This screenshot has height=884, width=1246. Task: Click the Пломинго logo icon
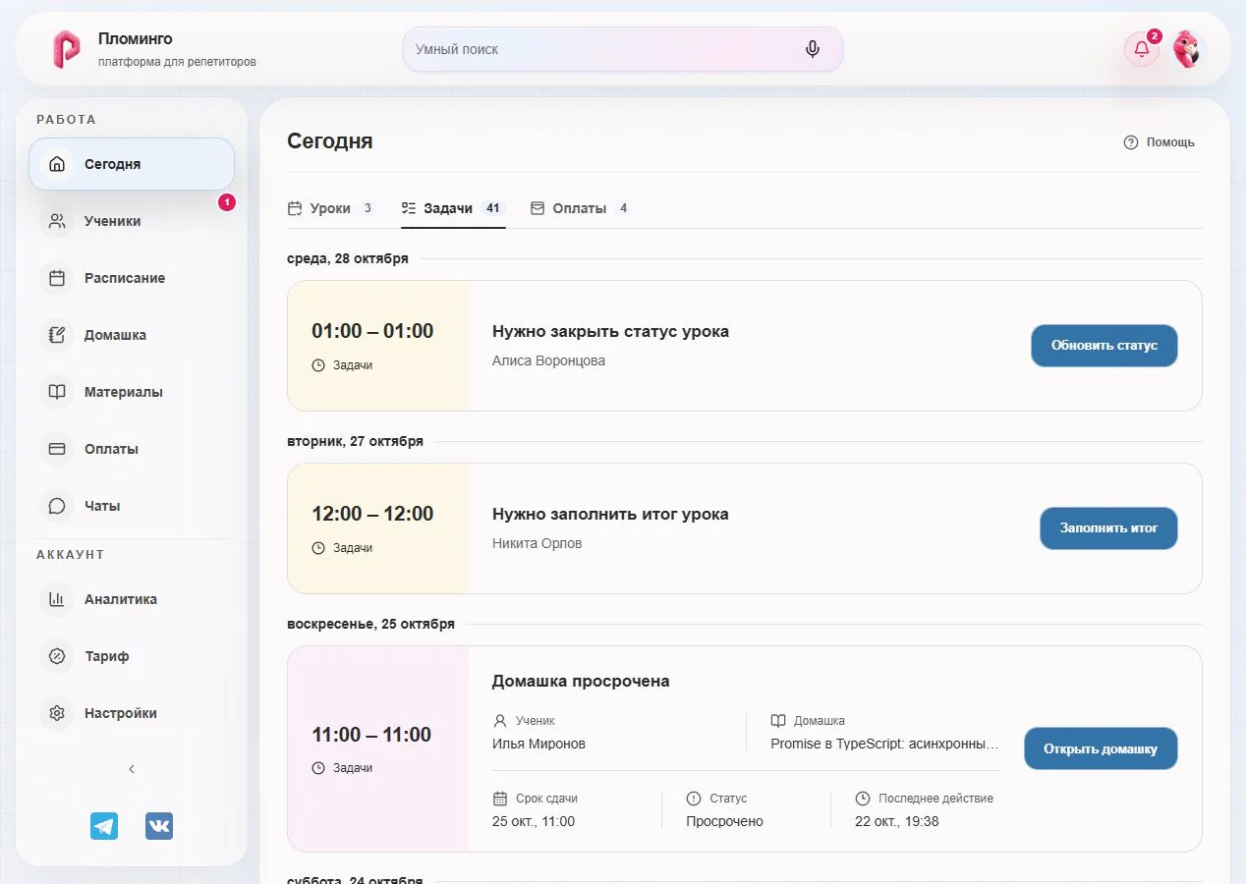(66, 49)
